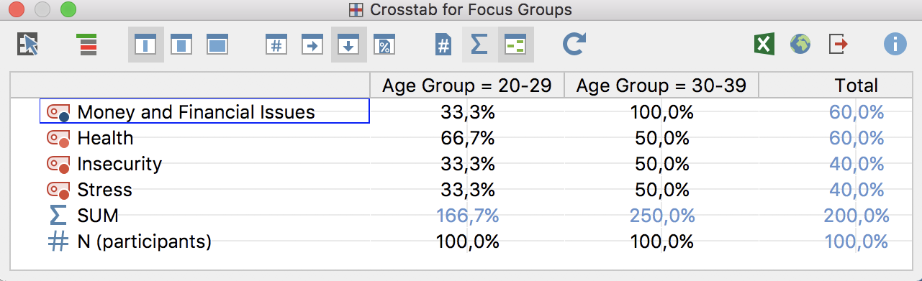Select the N (participants) row label
The width and height of the screenshot is (922, 281).
click(x=144, y=241)
